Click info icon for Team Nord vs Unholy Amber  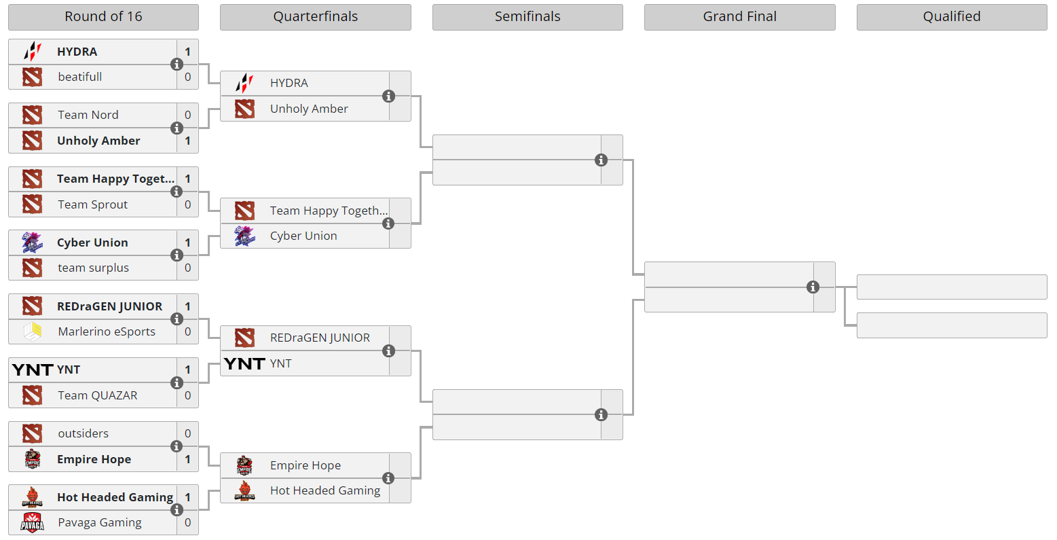(x=177, y=128)
